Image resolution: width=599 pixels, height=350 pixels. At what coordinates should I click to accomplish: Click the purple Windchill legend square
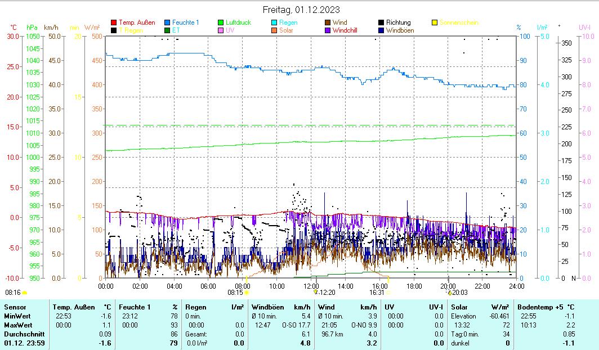point(328,30)
